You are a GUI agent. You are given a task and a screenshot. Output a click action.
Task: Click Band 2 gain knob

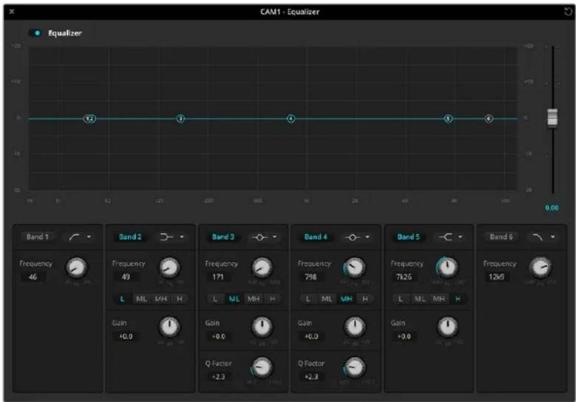pos(170,327)
